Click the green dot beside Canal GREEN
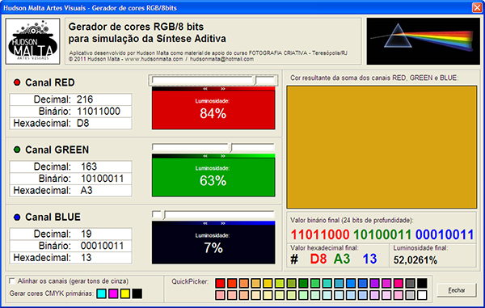The height and width of the screenshot is (308, 485). [x=17, y=150]
